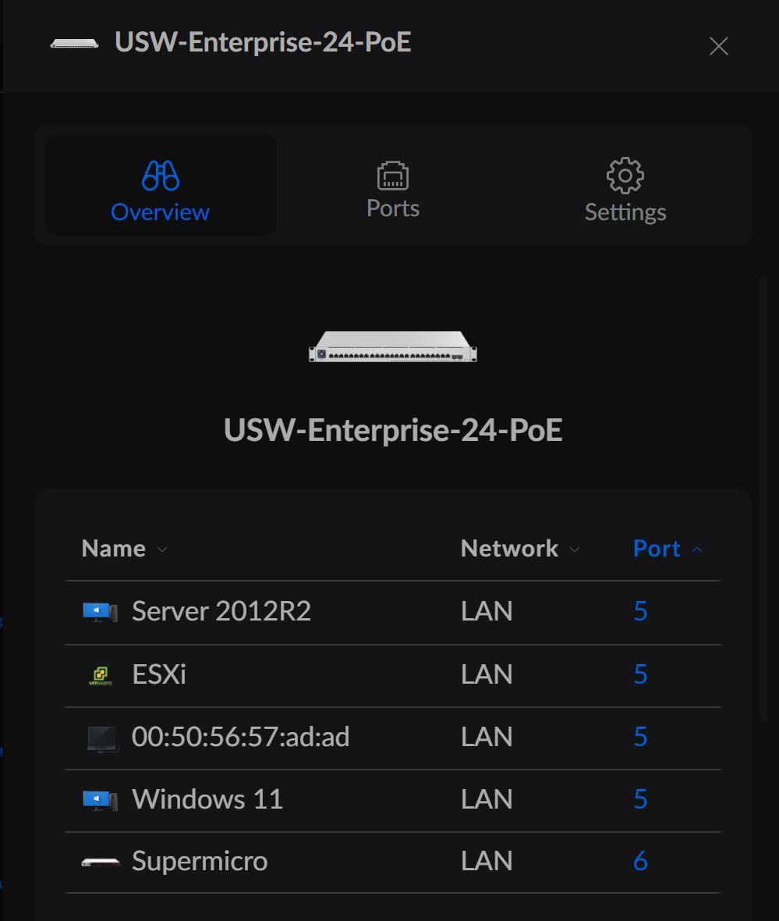Click the ESXi VMware icon
Screen dimensions: 779x921
point(100,675)
